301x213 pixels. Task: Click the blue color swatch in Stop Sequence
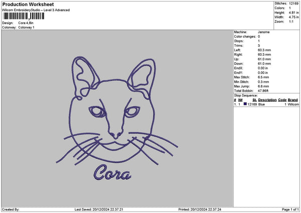(x=245, y=104)
